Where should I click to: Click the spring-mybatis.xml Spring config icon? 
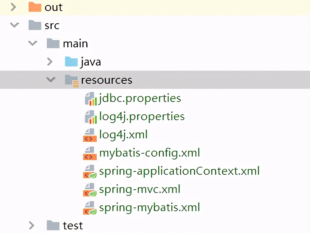coord(90,208)
